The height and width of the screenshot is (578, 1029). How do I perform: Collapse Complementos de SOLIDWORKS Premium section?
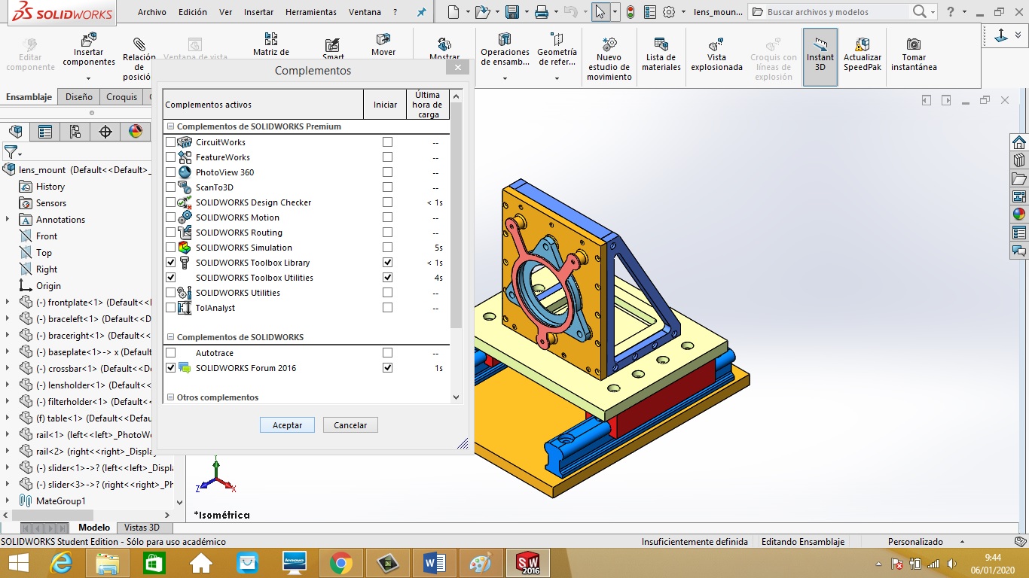(169, 126)
